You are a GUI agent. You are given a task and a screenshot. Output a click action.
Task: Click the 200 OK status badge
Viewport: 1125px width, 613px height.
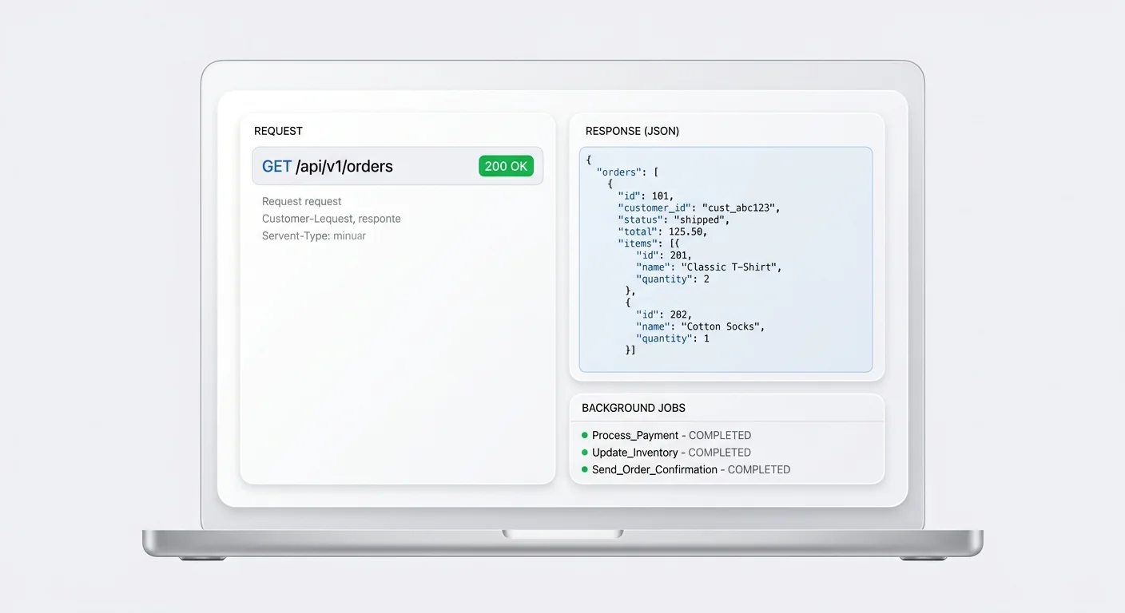pyautogui.click(x=507, y=166)
